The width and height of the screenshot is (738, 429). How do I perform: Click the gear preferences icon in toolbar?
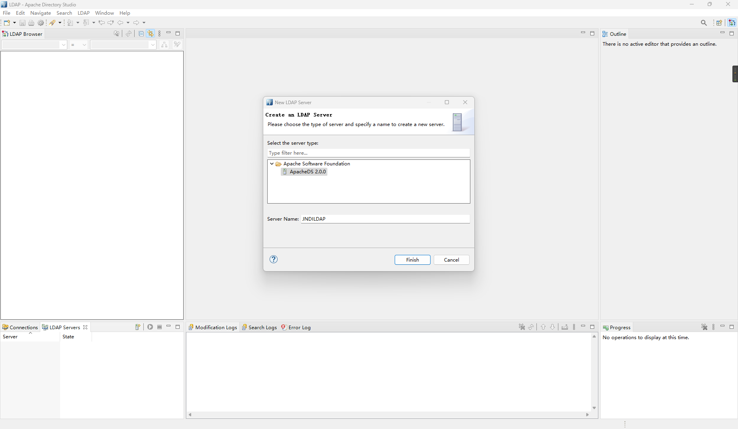click(x=41, y=23)
